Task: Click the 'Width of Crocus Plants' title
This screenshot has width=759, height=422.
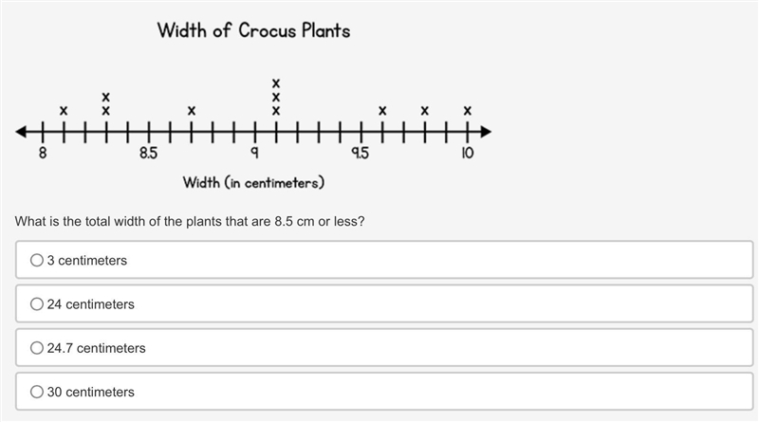Action: click(x=253, y=30)
